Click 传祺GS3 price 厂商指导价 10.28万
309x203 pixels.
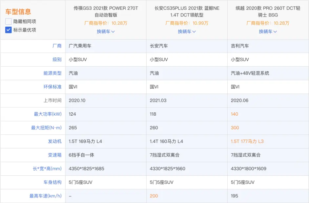106,23
